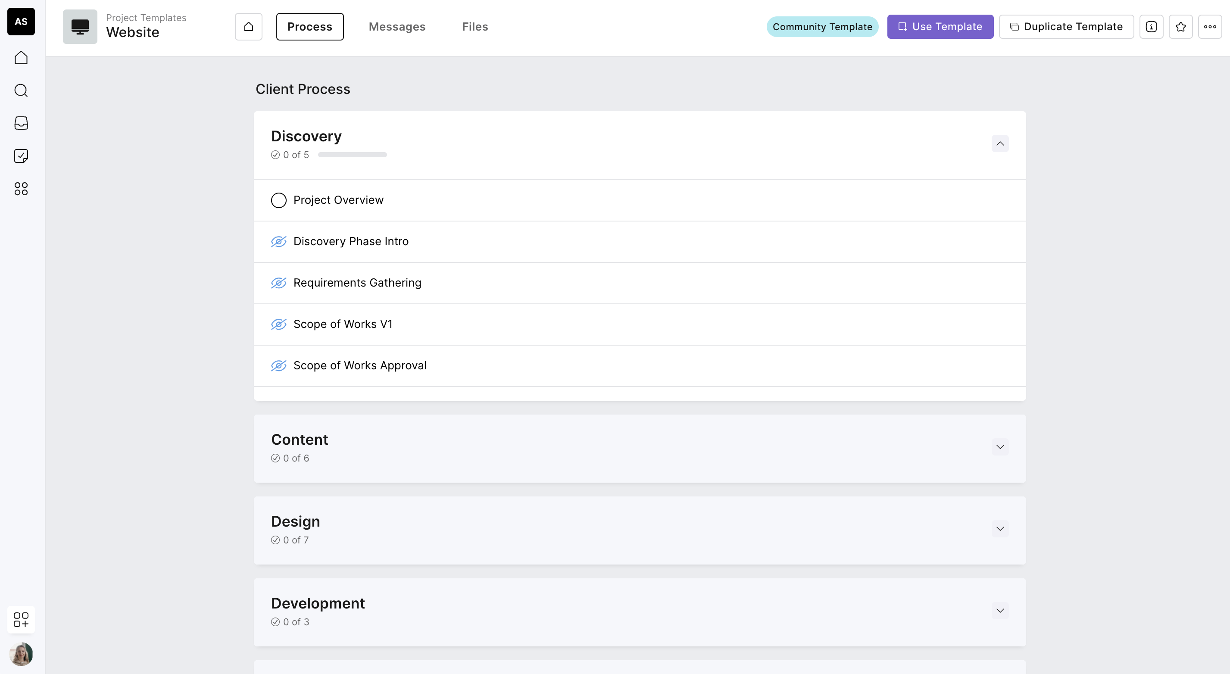The height and width of the screenshot is (674, 1230).
Task: Switch to the Files tab
Action: pos(475,27)
